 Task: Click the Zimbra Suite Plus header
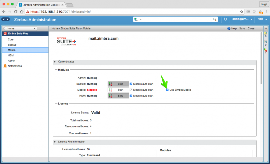[26, 34]
